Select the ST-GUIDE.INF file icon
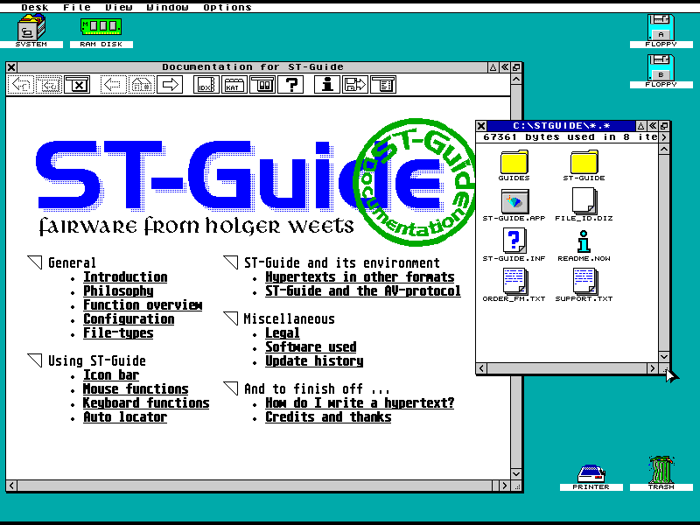 tap(514, 242)
